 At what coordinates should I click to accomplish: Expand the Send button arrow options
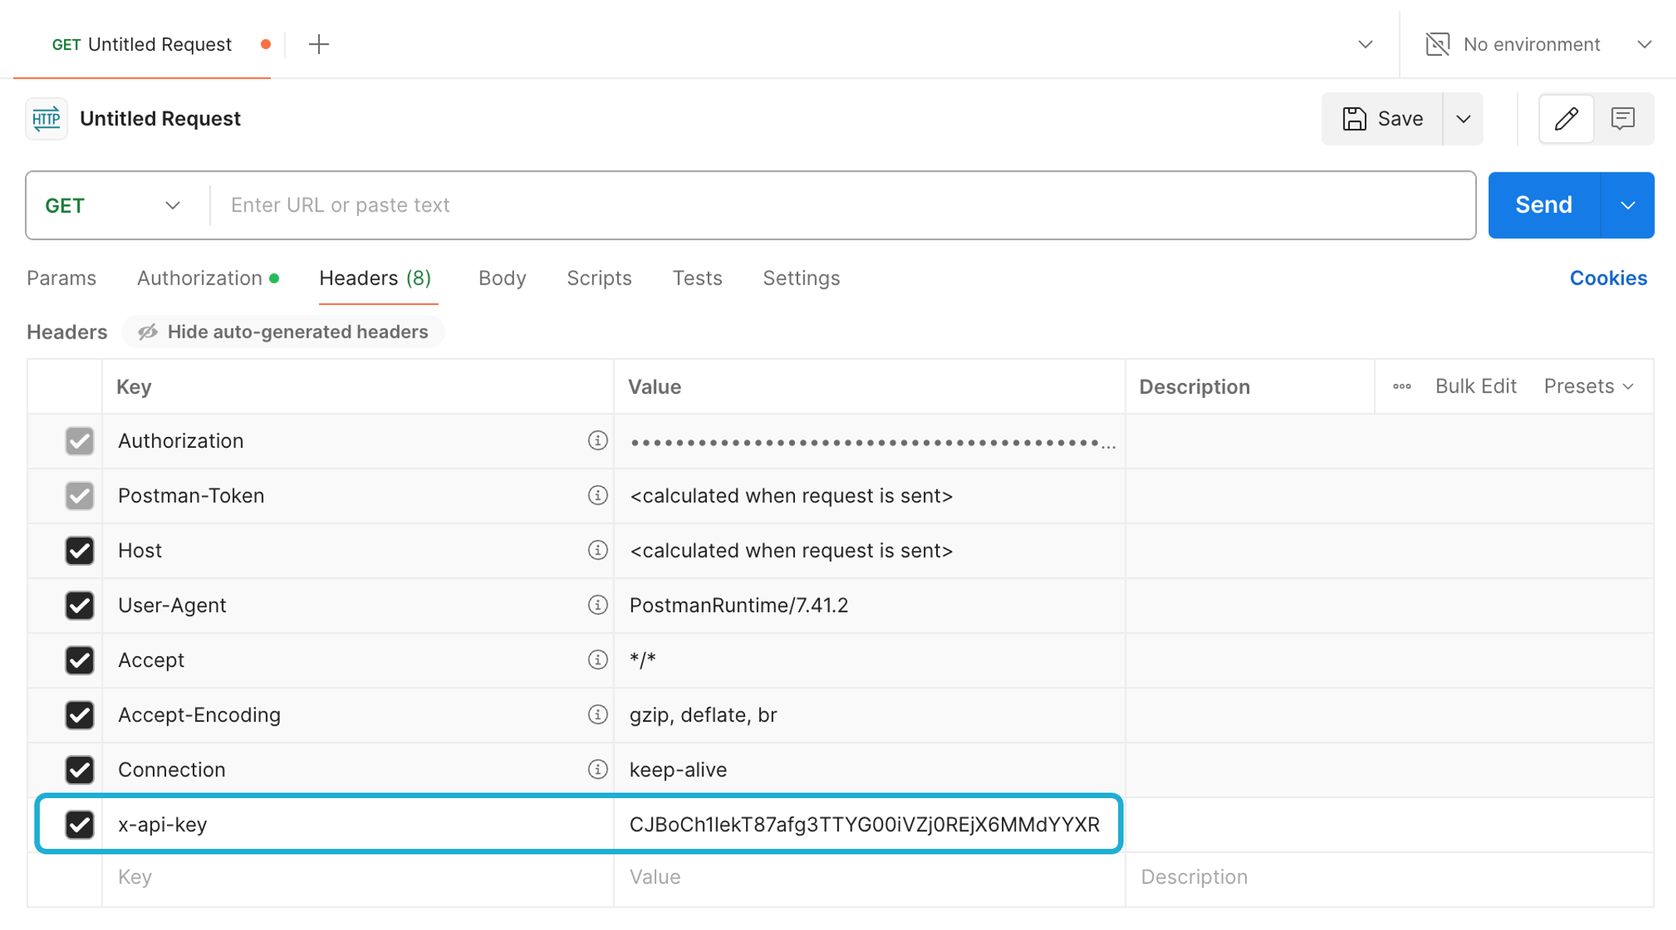pyautogui.click(x=1628, y=205)
